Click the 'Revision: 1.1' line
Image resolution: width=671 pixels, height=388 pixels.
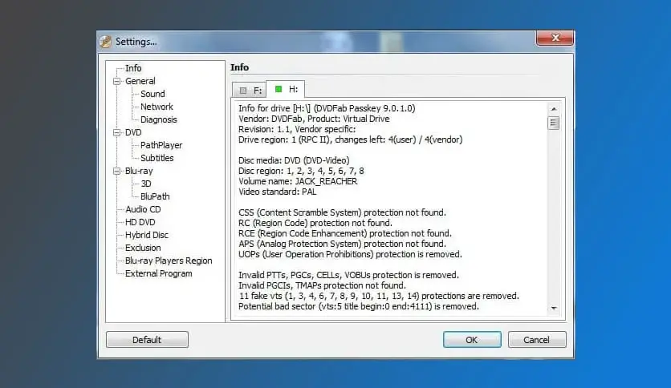[x=297, y=129]
